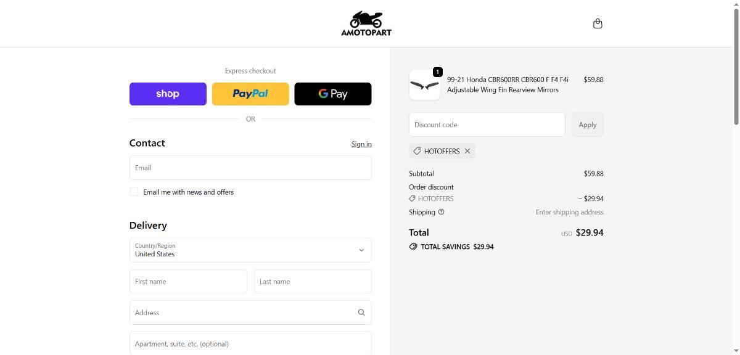
Task: Pay with Shop Pay express checkout
Action: point(168,94)
